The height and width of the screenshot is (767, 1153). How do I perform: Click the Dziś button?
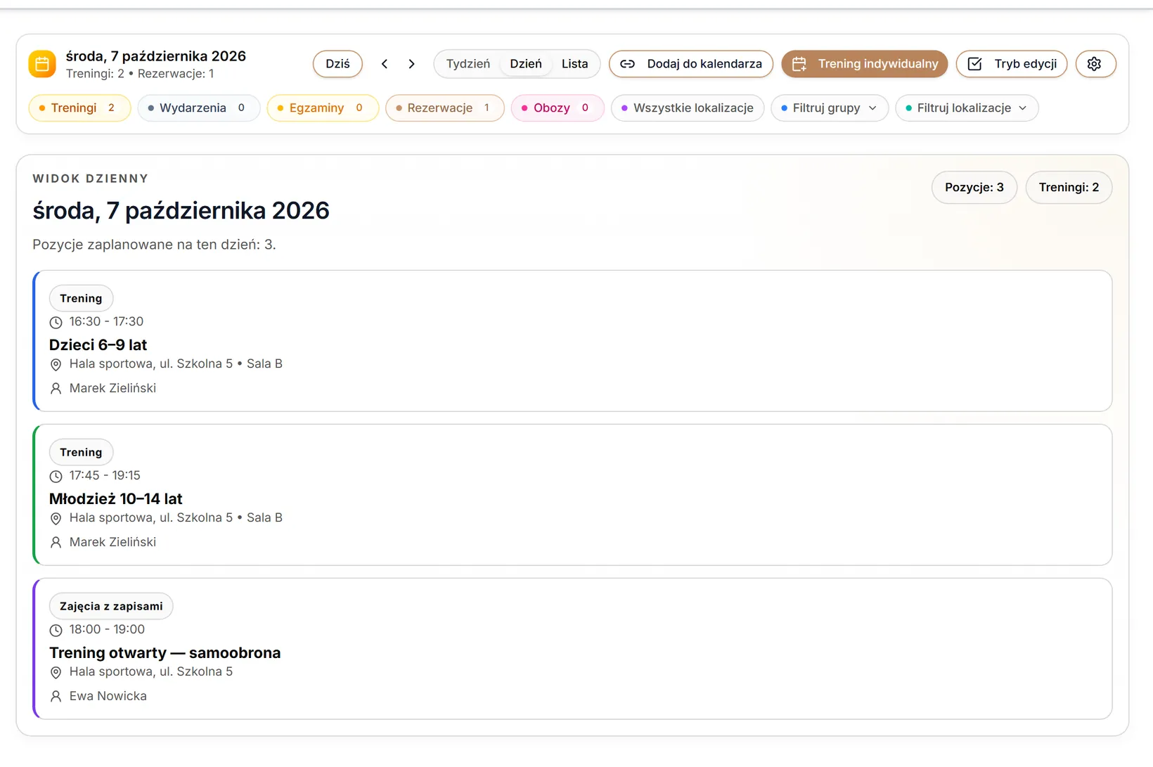point(337,64)
